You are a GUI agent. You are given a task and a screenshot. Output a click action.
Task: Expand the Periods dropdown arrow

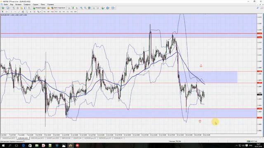(110, 8)
